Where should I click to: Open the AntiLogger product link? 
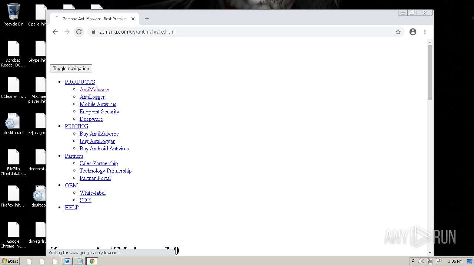92,97
